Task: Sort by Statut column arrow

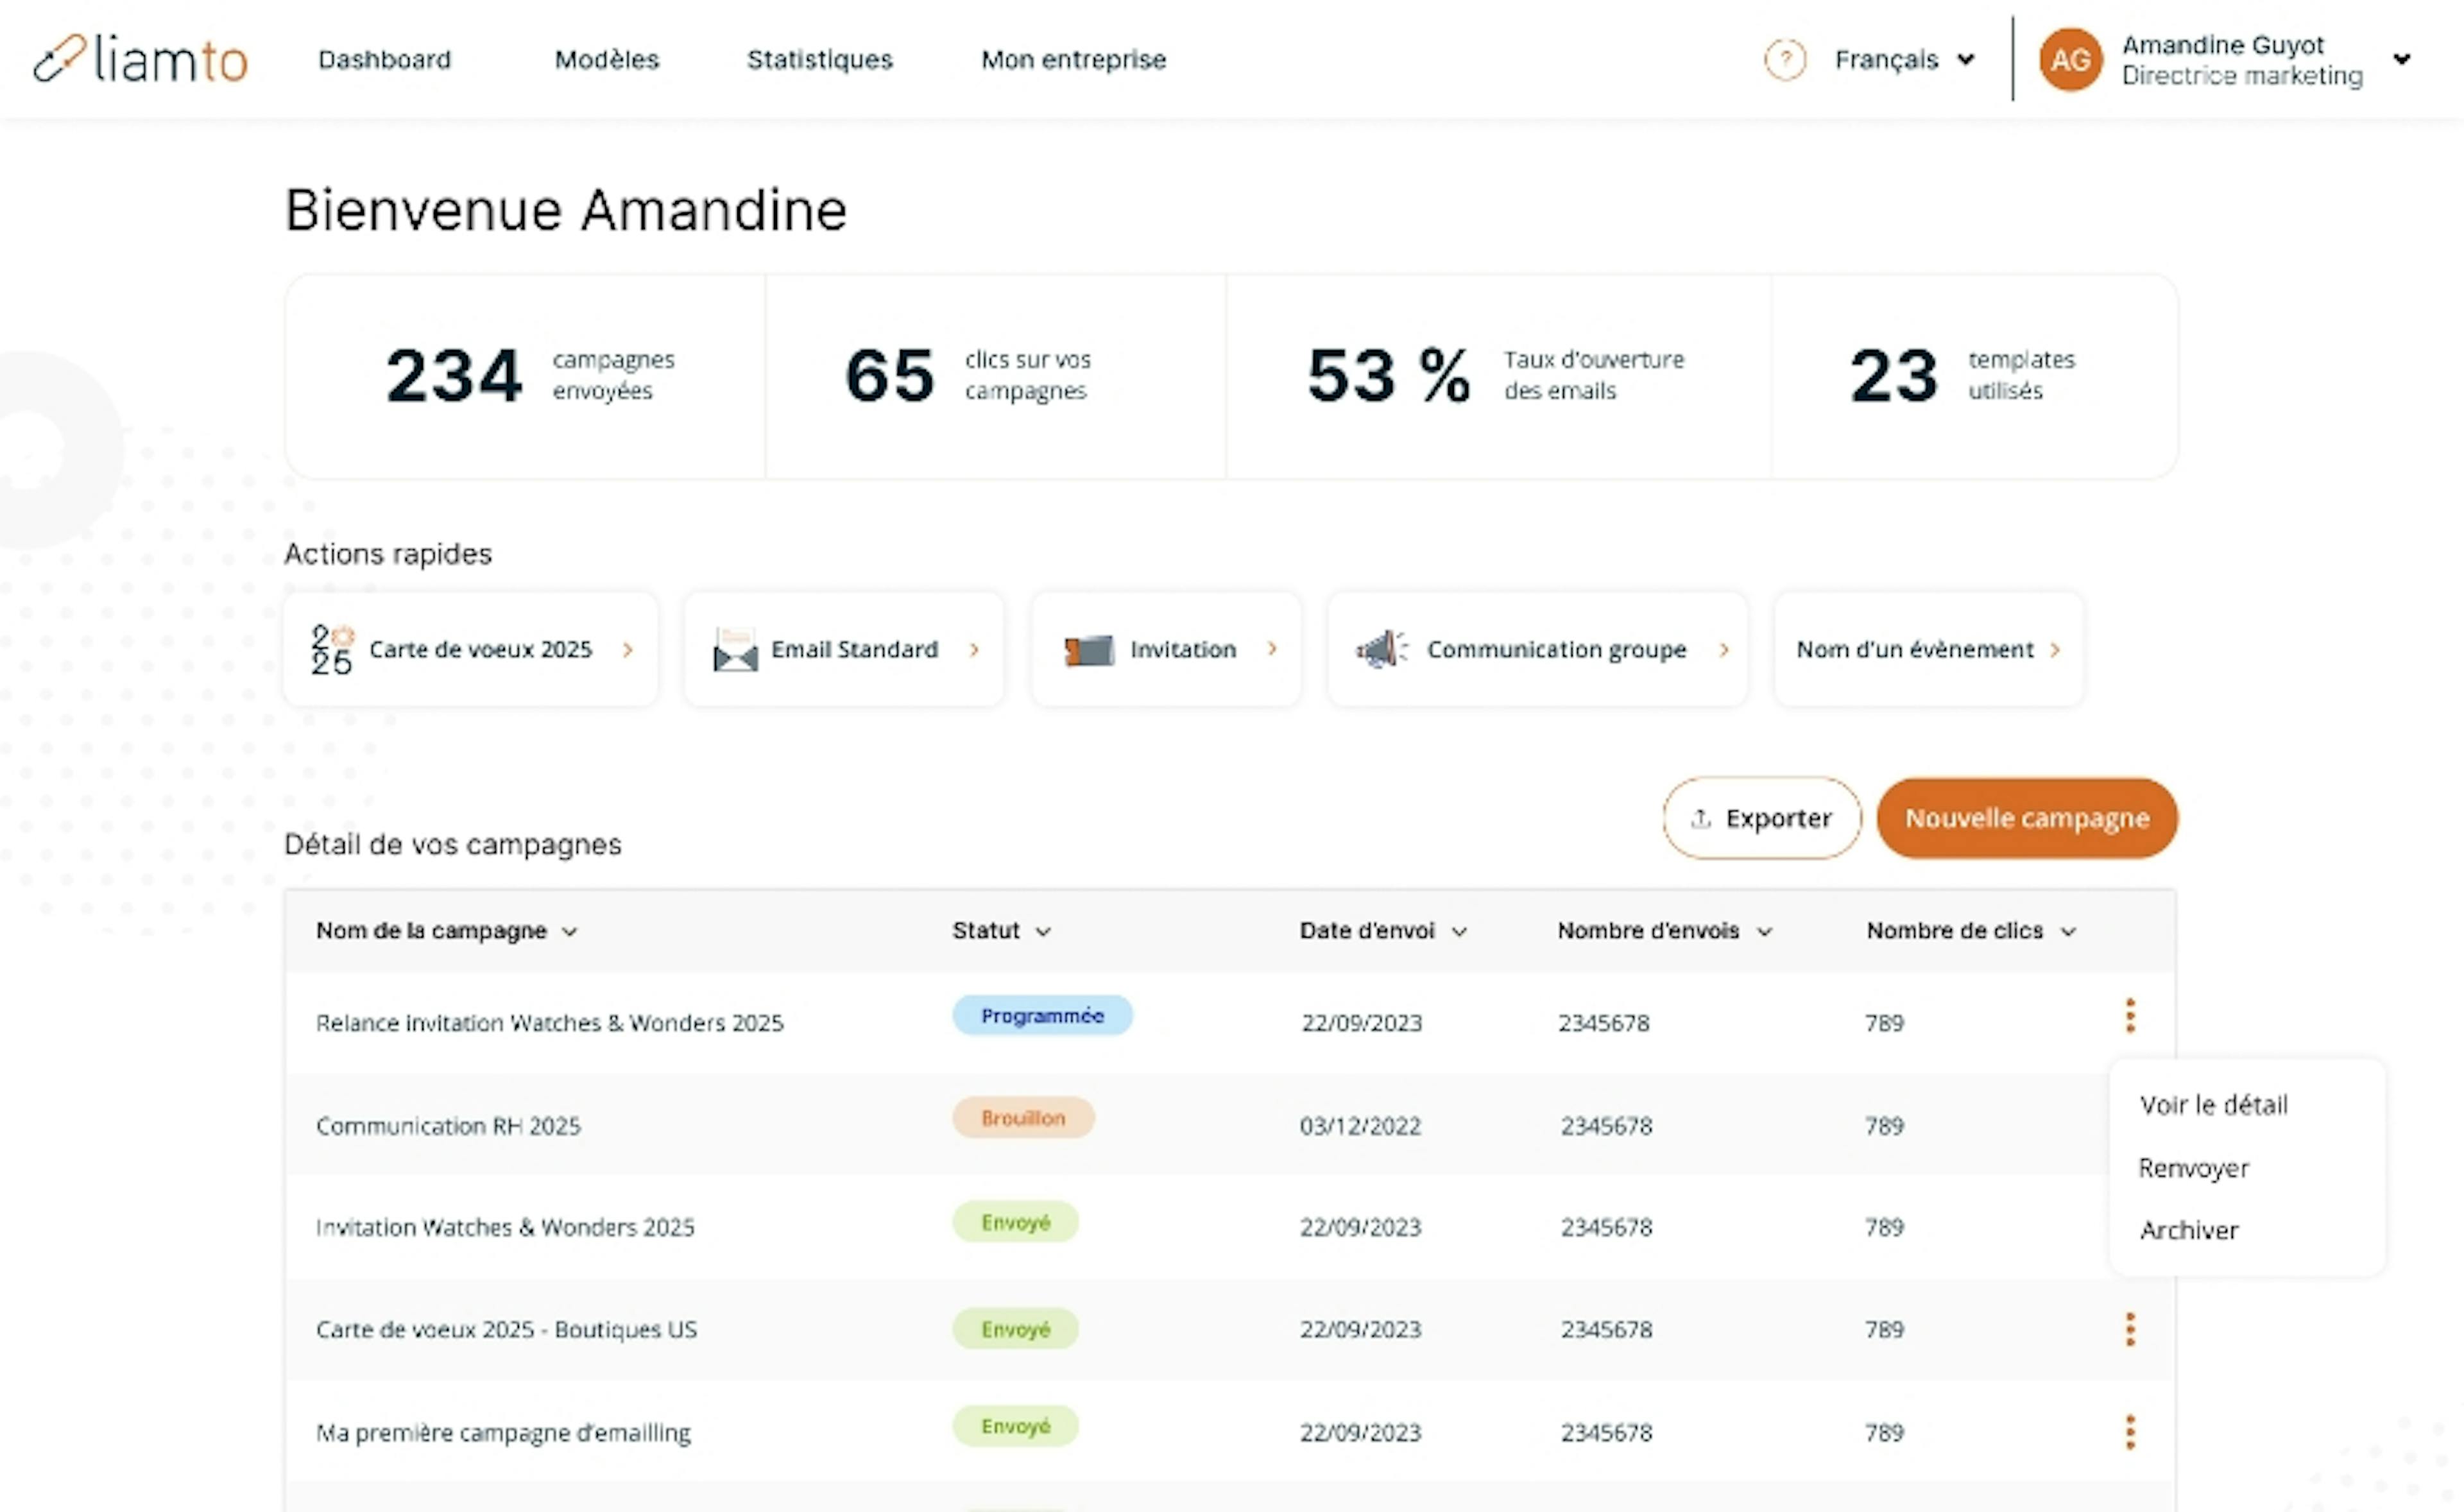Action: [x=1043, y=932]
